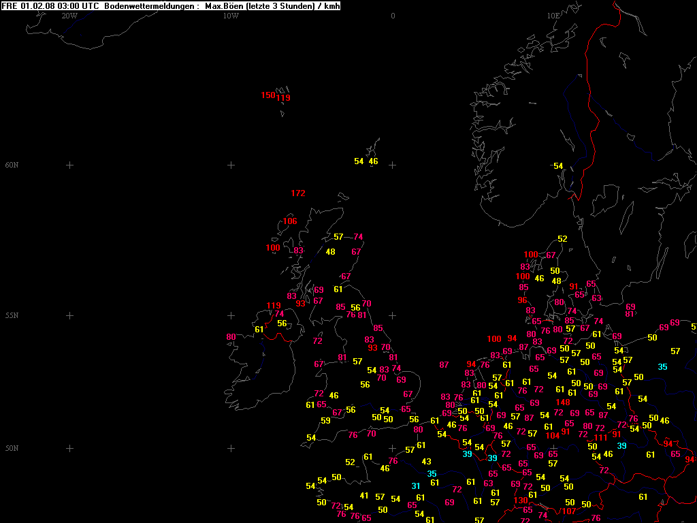Click the 10E longitude label
Screen dimensions: 697x523
553,16
